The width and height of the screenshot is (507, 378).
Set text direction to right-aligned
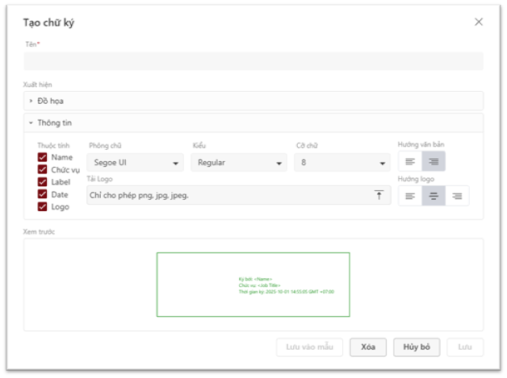[x=434, y=161]
